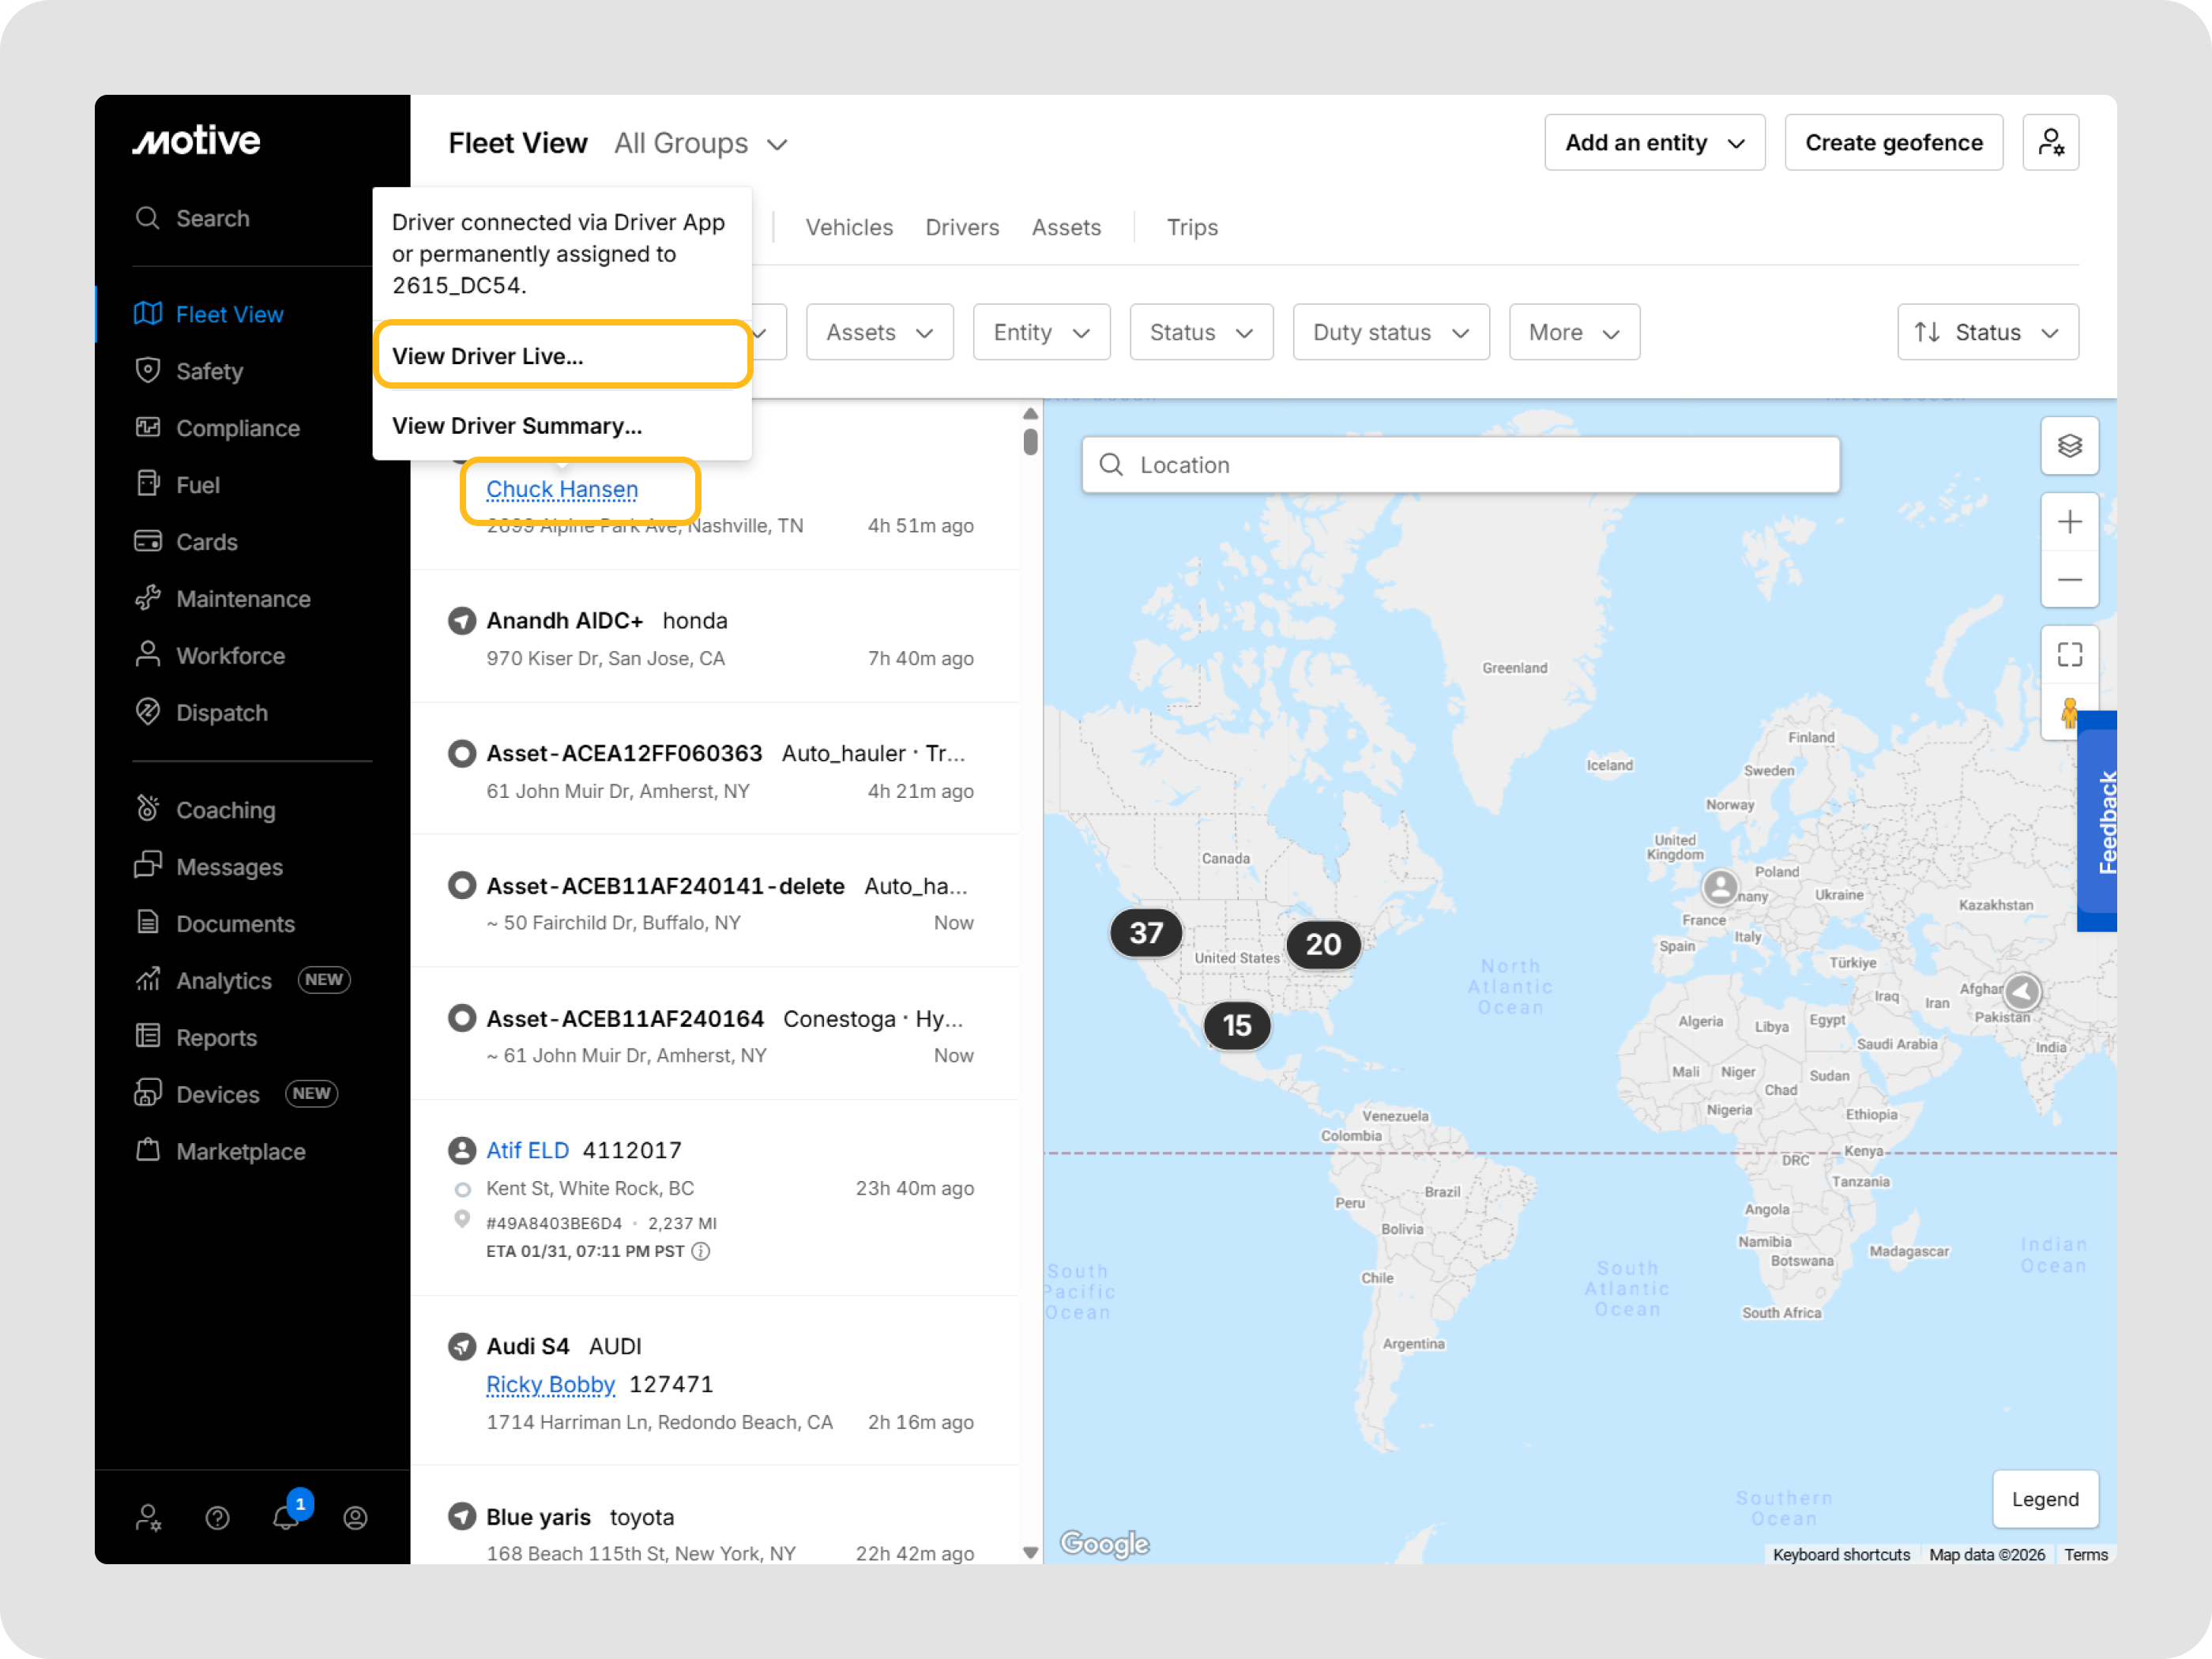The width and height of the screenshot is (2212, 1659).
Task: Zoom in on the map
Action: tap(2069, 522)
